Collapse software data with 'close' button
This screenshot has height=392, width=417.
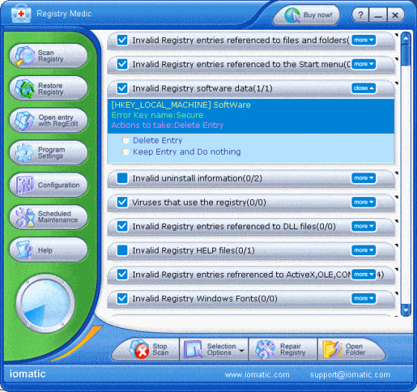click(363, 88)
